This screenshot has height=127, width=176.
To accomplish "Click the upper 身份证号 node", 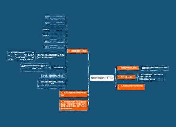I will (x=54, y=30).
